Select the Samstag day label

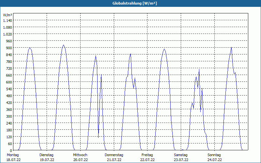pyautogui.click(x=181, y=155)
